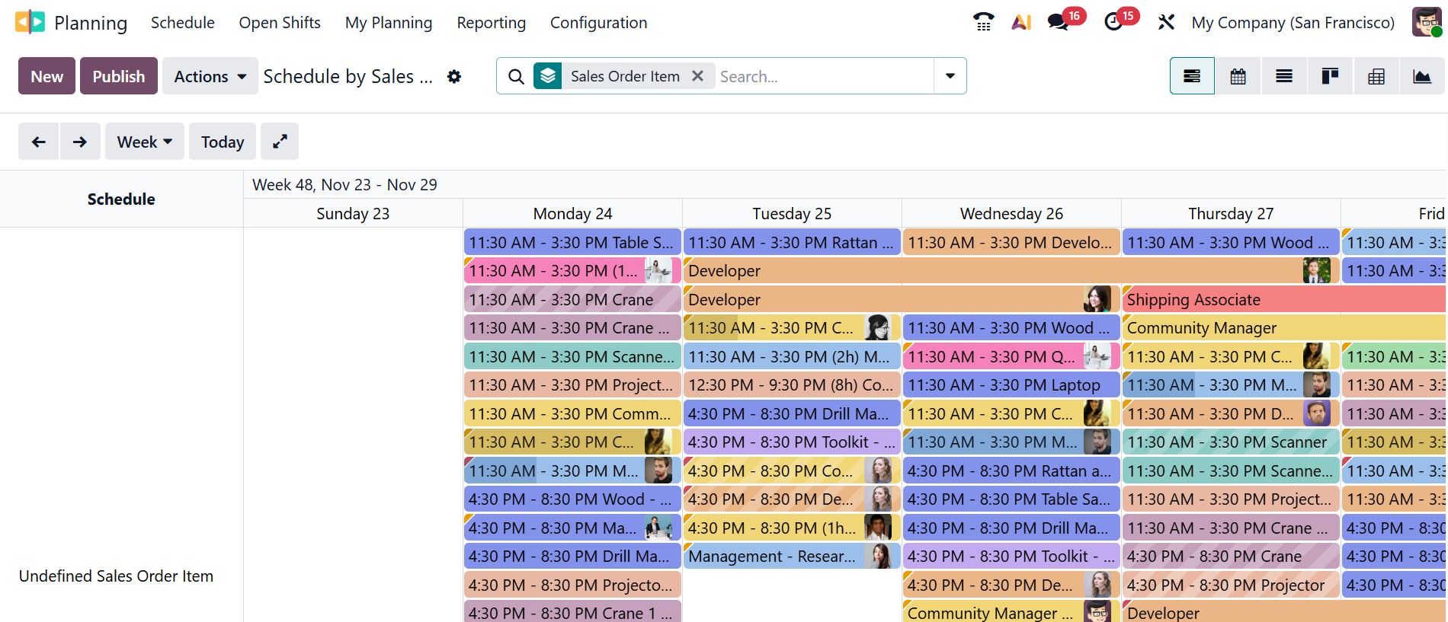Open activities clock icon
This screenshot has width=1448, height=622.
[x=1113, y=22]
